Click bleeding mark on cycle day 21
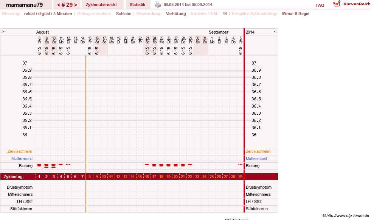 pos(183,165)
